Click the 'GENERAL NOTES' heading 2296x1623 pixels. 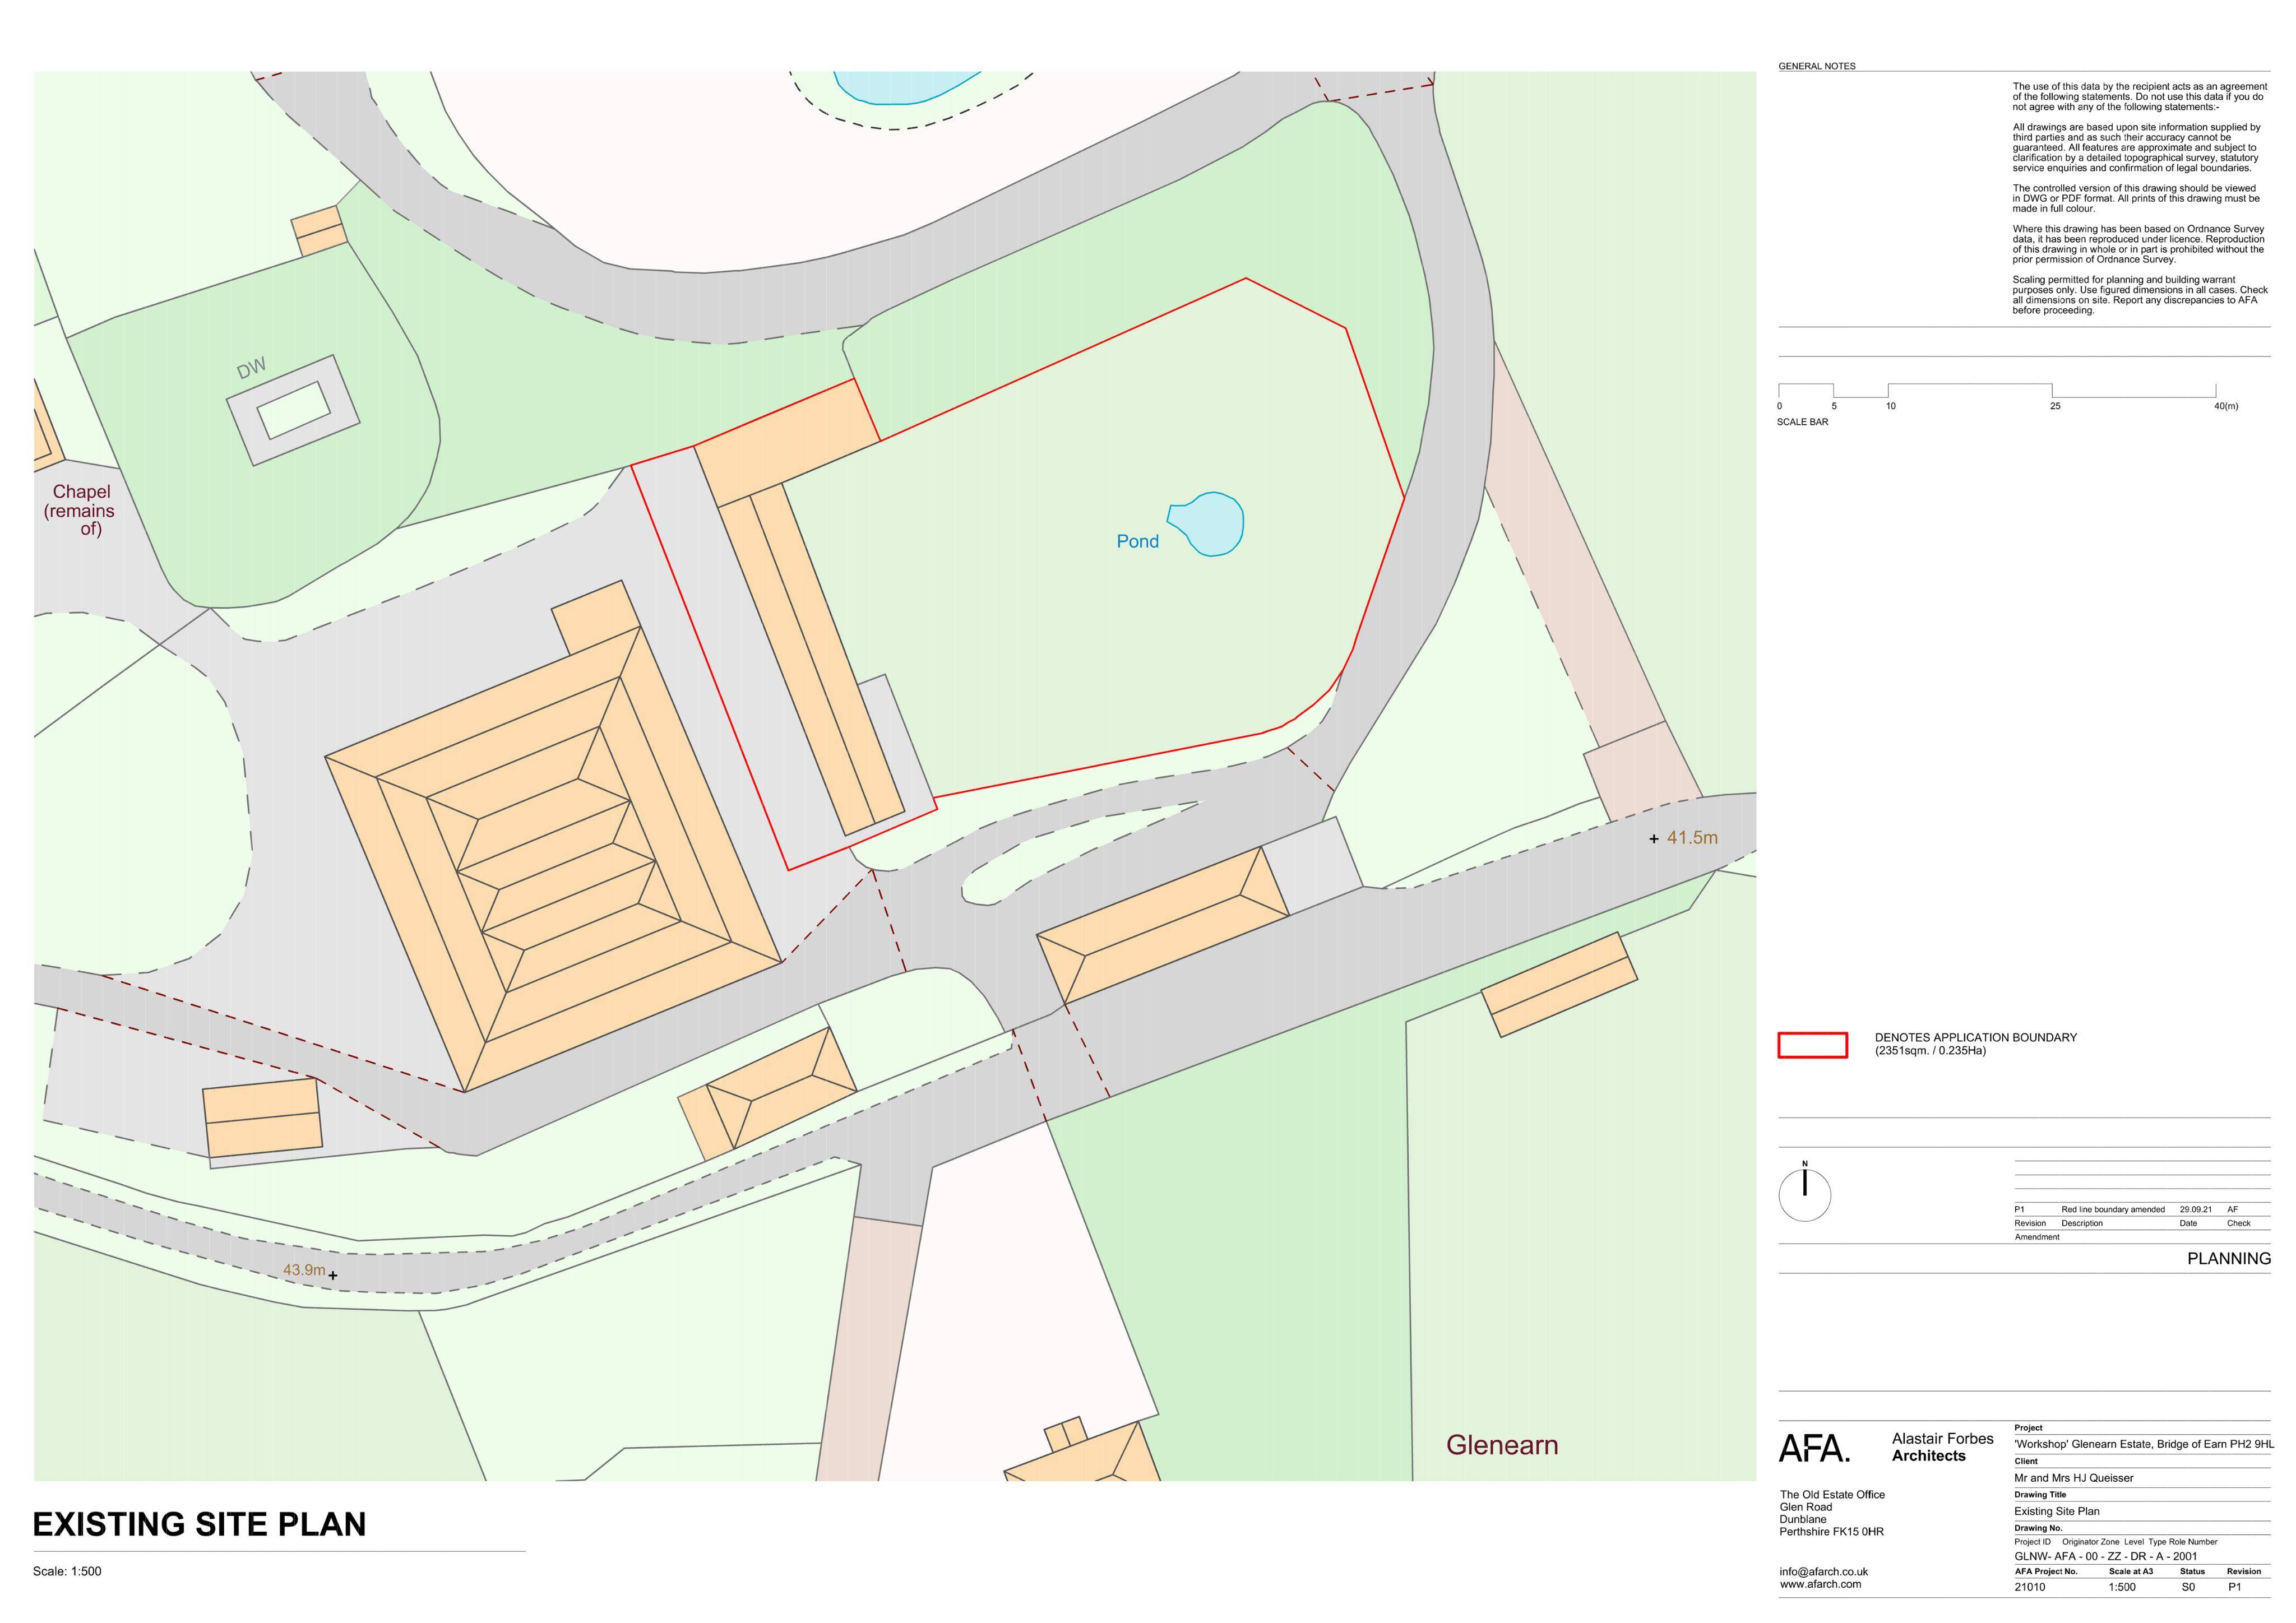1816,66
